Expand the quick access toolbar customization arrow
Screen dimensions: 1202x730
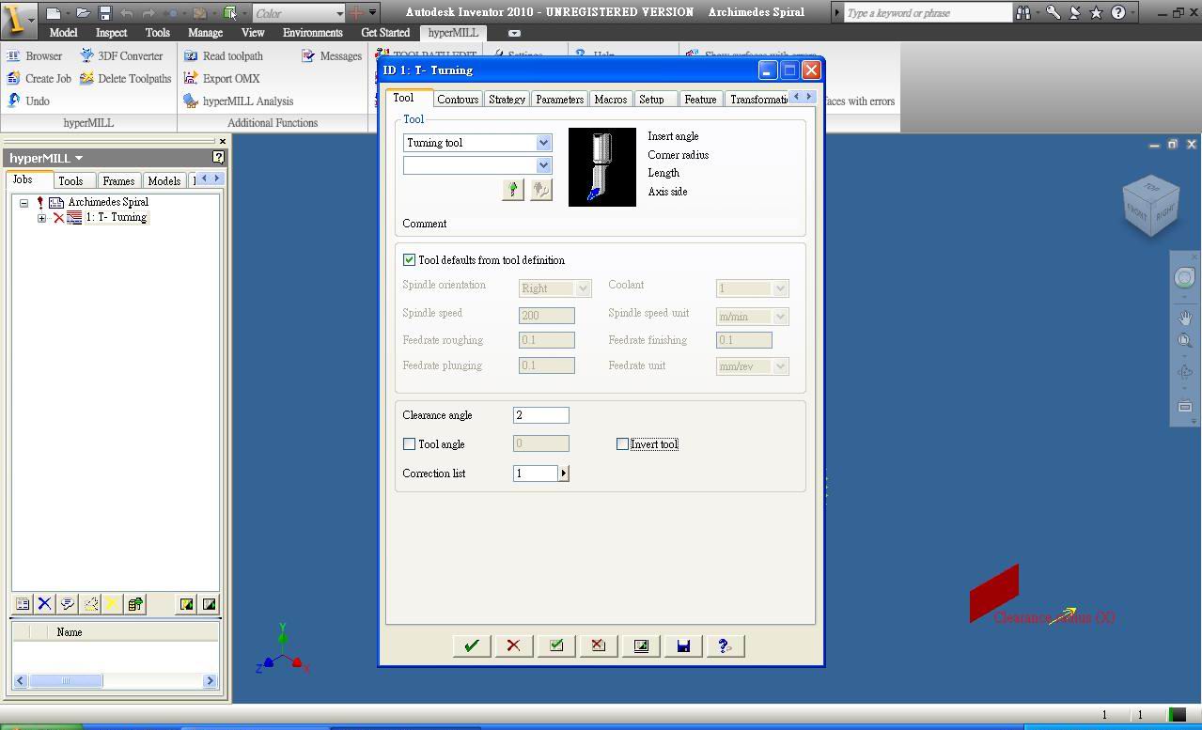point(373,13)
